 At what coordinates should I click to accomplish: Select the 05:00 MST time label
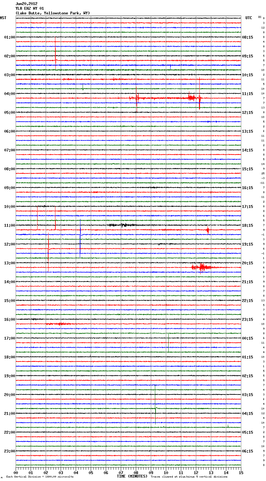click(9, 113)
